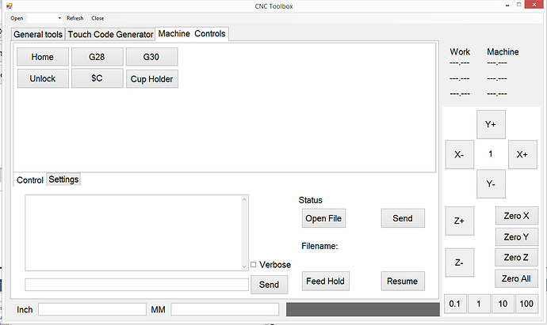Zero all axes with Zero All
Viewport: 547px width, 325px height.
517,278
